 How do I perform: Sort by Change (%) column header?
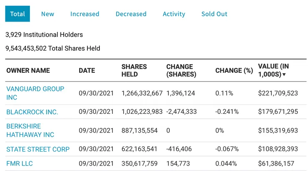(x=234, y=70)
